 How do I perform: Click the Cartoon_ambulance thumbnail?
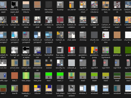pyautogui.click(x=94, y=5)
